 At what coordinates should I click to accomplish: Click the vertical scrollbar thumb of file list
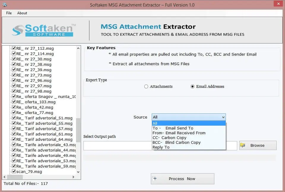click(x=78, y=130)
